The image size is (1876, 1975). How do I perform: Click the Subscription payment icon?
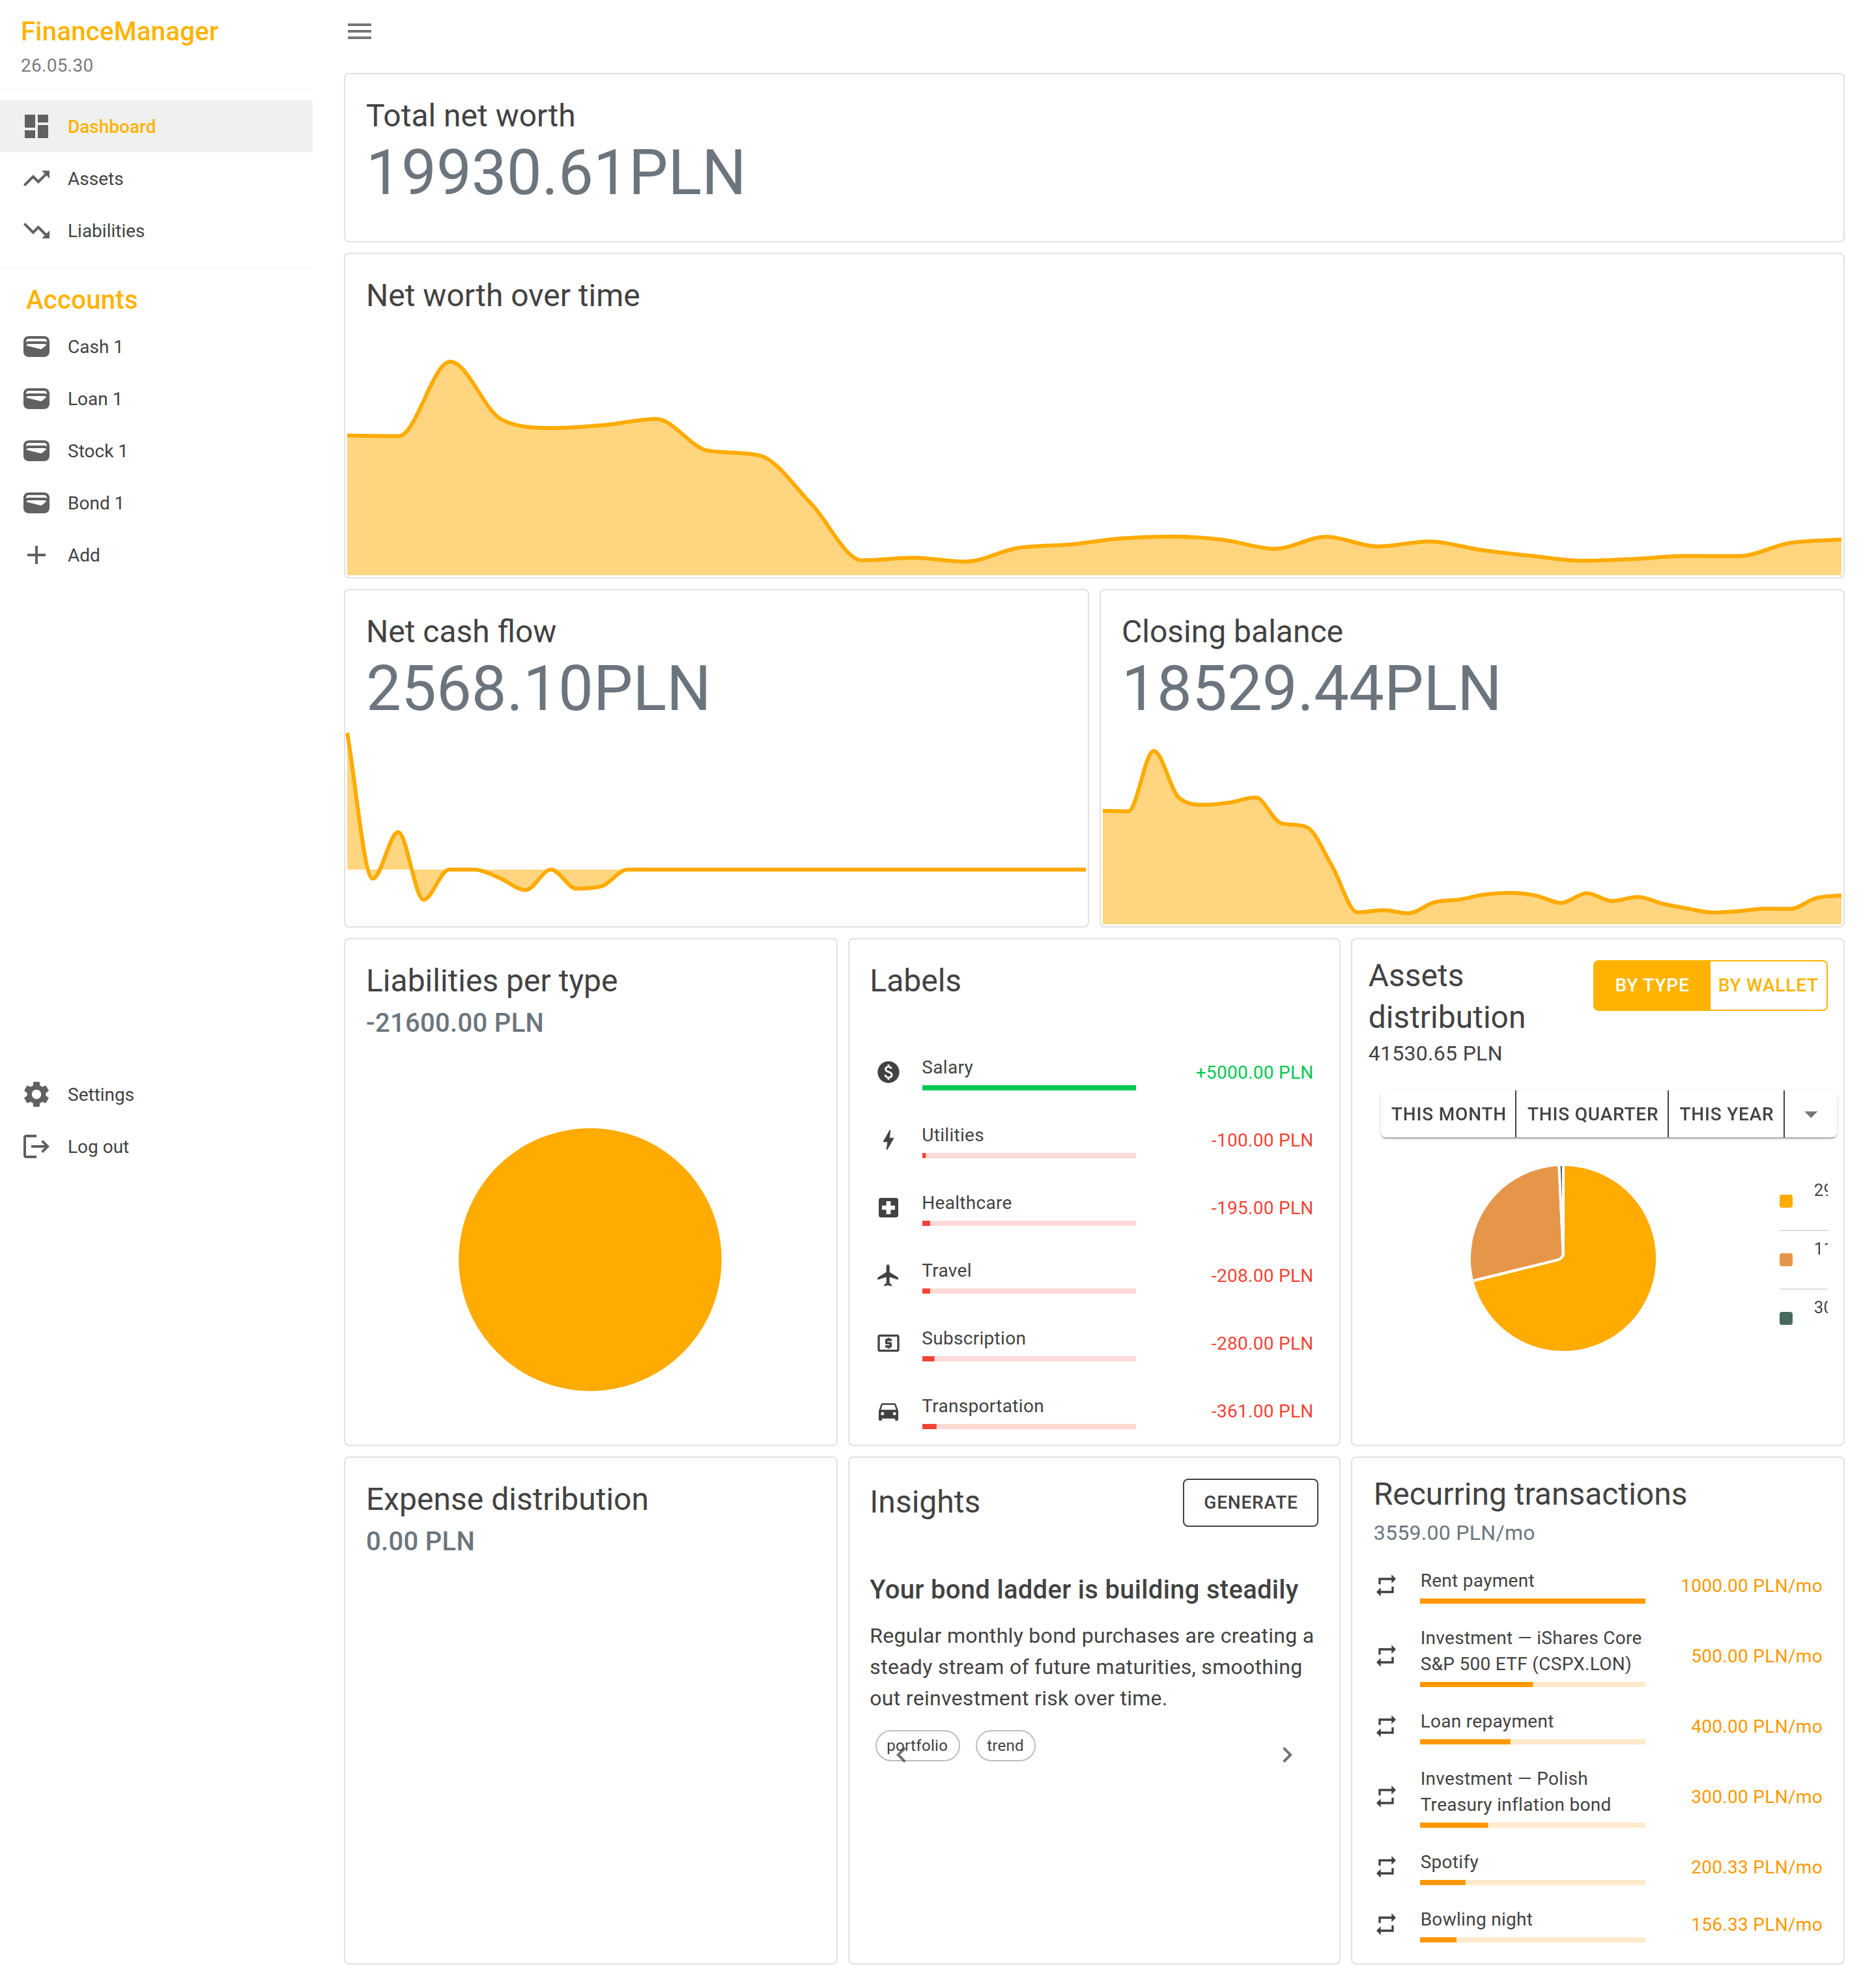point(888,1343)
